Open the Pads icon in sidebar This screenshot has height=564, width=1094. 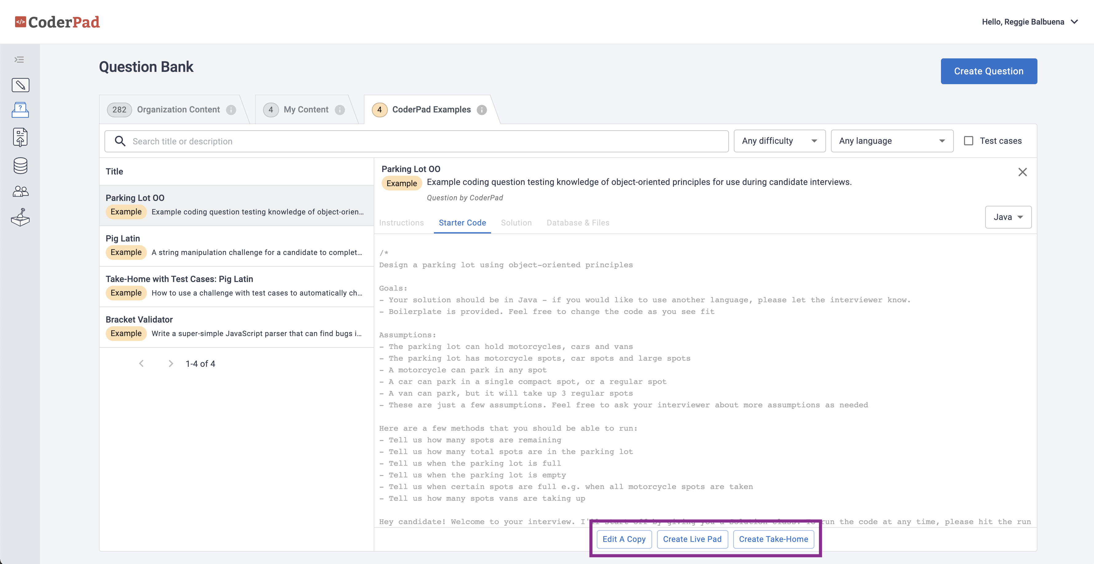tap(20, 85)
